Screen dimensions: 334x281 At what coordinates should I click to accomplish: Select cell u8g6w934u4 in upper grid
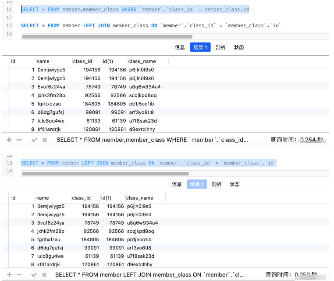[145, 87]
